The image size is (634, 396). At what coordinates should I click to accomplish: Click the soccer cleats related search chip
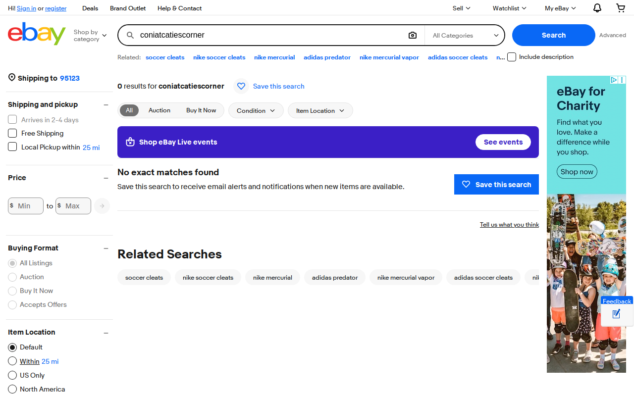(x=144, y=277)
